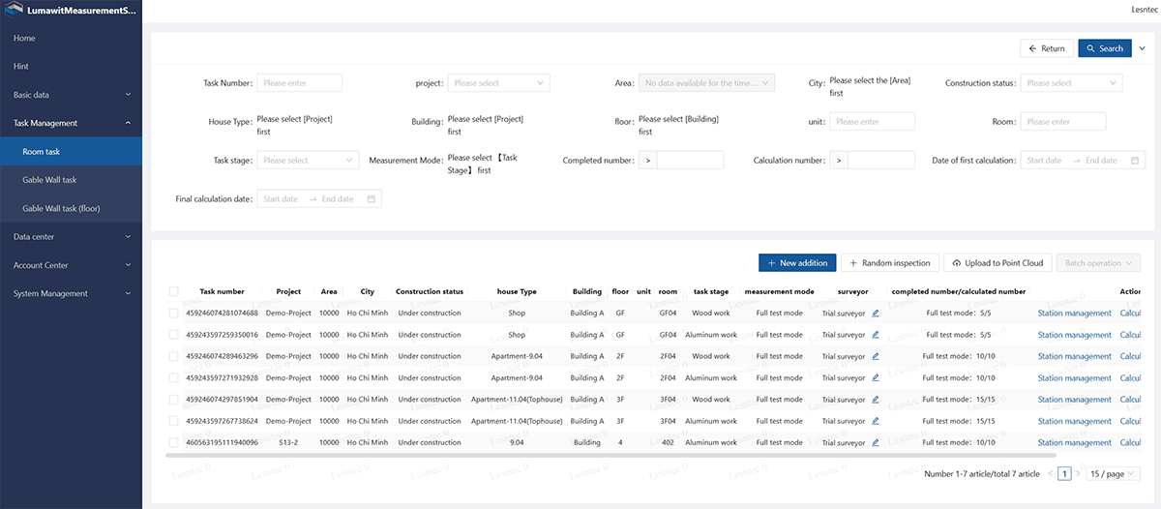This screenshot has width=1161, height=509.
Task: Check the box for task 459246074281074688
Action: click(173, 313)
